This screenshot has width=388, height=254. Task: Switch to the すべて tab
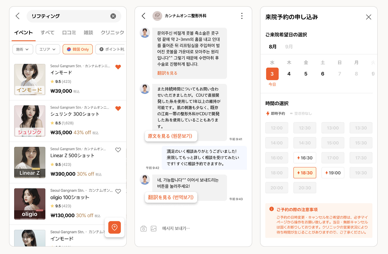(x=47, y=32)
